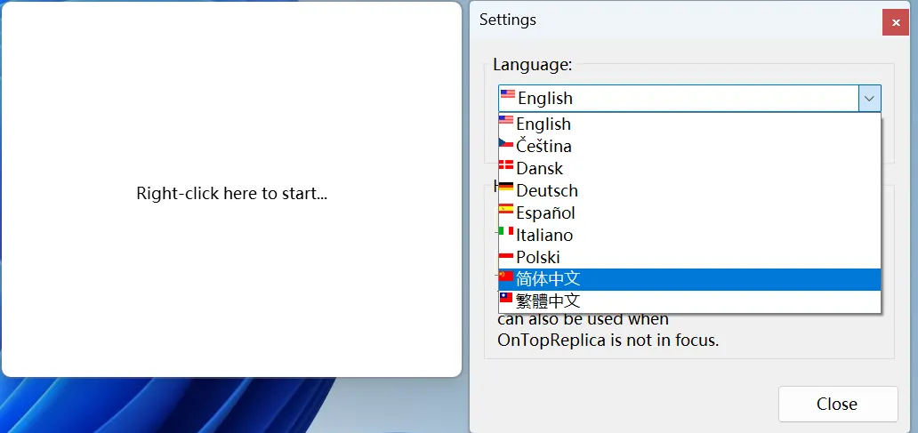
Task: Pick Dansk language option
Action: coord(689,169)
